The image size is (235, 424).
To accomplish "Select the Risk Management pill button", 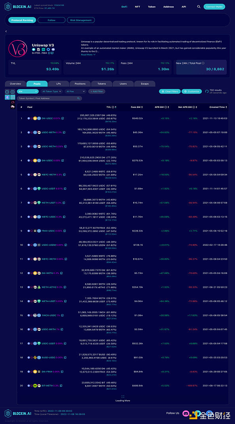I will coord(81,20).
